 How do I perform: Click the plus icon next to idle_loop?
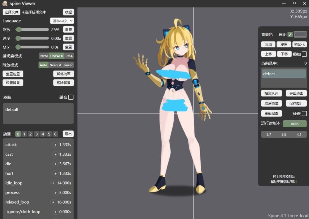(53, 183)
